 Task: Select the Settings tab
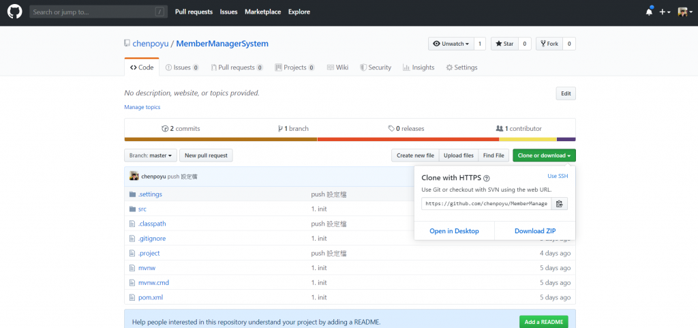point(461,68)
